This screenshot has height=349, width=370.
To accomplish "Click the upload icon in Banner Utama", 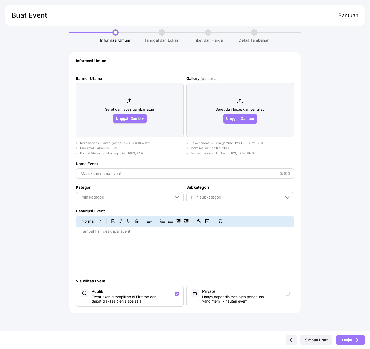I will (130, 101).
